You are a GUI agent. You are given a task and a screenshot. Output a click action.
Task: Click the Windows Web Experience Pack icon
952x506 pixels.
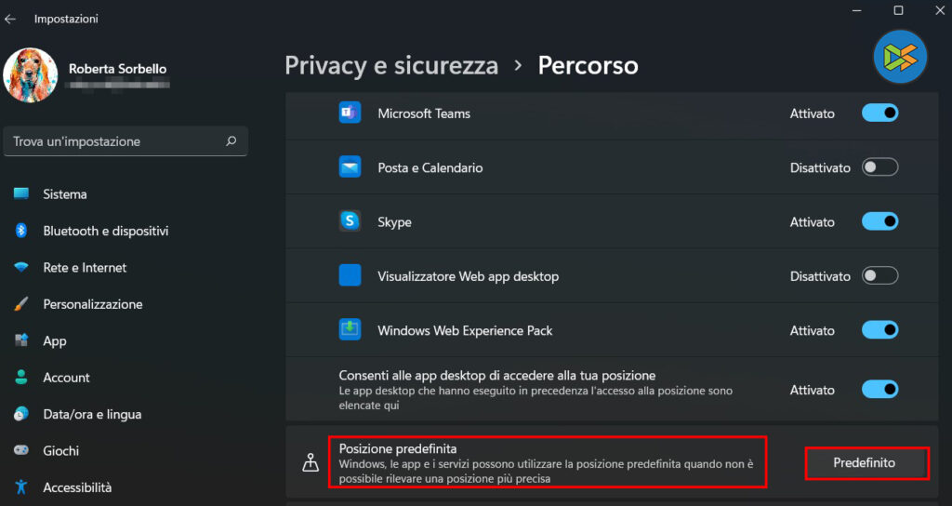[x=350, y=330]
